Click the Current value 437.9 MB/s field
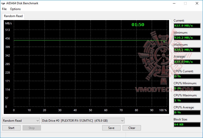The image size is (203, 138). (187, 26)
